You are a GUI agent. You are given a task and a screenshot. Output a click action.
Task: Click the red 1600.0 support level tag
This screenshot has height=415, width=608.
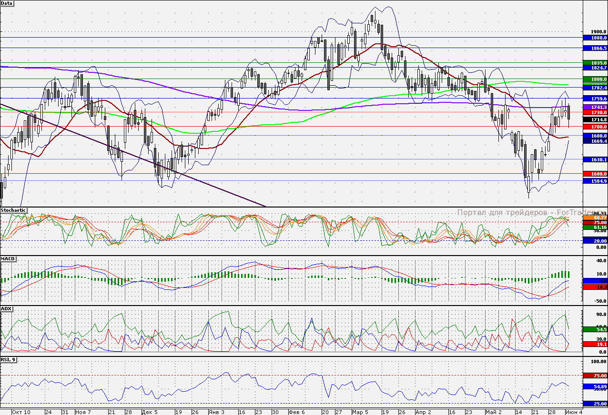click(x=595, y=174)
